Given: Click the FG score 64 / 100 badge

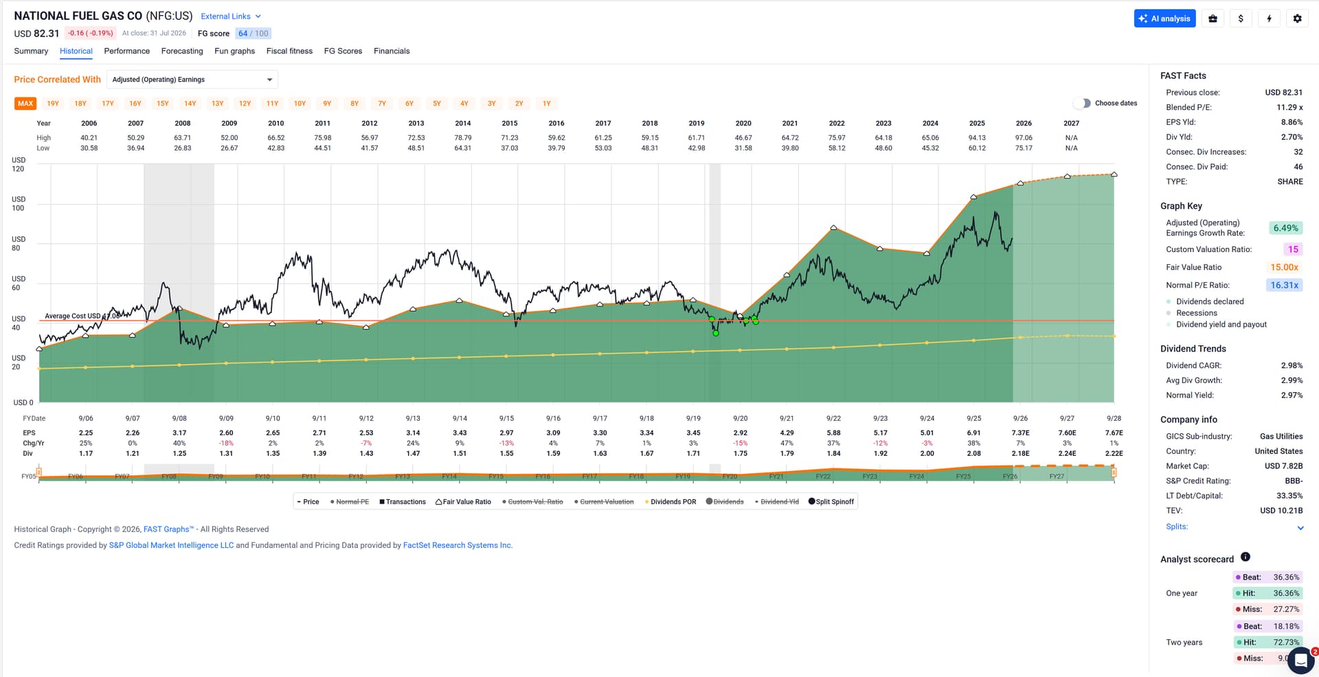Looking at the screenshot, I should [253, 33].
